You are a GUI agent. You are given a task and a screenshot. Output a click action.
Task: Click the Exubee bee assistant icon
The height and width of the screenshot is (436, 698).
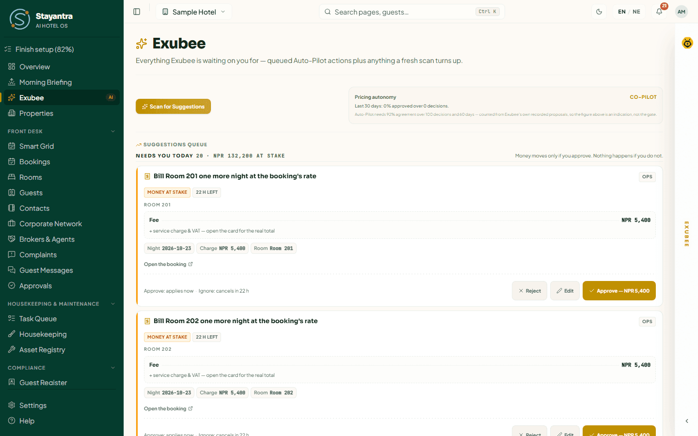[x=687, y=43]
